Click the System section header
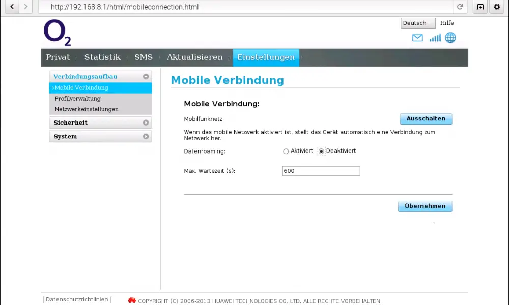Image resolution: width=509 pixels, height=305 pixels. click(100, 136)
